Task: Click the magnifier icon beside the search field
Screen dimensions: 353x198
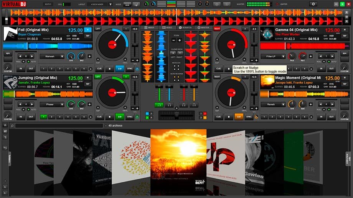Action: click(12, 126)
